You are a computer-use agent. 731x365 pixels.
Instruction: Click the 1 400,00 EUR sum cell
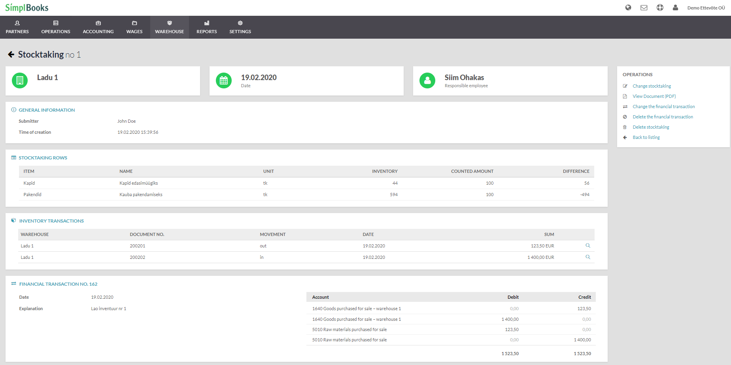(x=541, y=257)
